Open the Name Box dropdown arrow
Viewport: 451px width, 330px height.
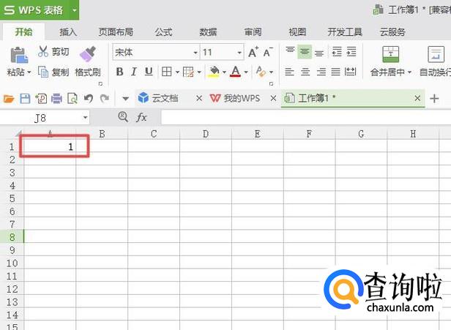(86, 117)
